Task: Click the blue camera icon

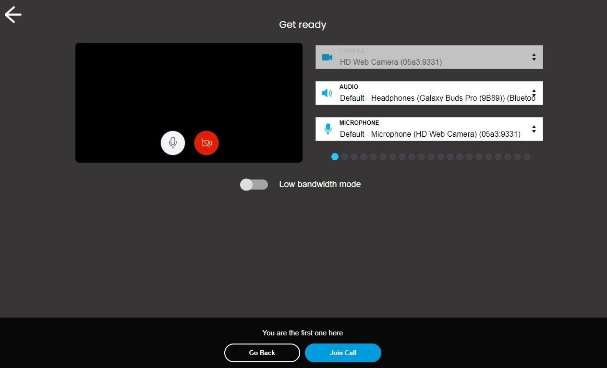Action: (x=328, y=58)
